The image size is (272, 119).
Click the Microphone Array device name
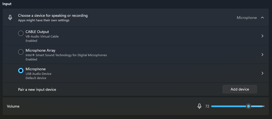pos(40,50)
